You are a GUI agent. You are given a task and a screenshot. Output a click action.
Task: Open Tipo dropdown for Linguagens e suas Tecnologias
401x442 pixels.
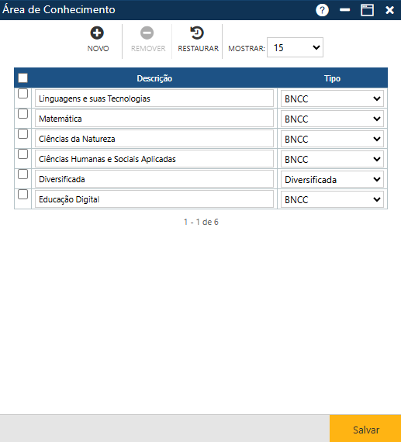(x=332, y=98)
